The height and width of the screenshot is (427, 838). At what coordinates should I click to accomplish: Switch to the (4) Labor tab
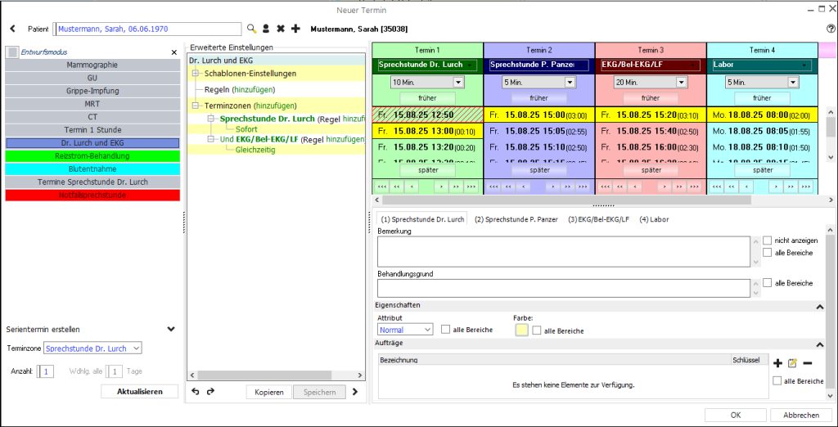click(654, 219)
